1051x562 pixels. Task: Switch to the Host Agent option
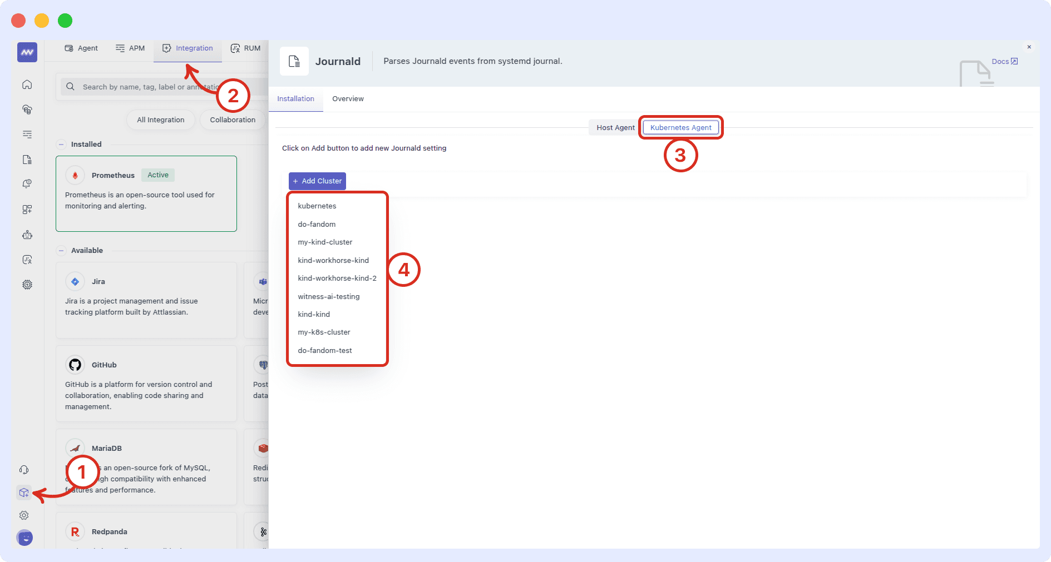point(615,127)
